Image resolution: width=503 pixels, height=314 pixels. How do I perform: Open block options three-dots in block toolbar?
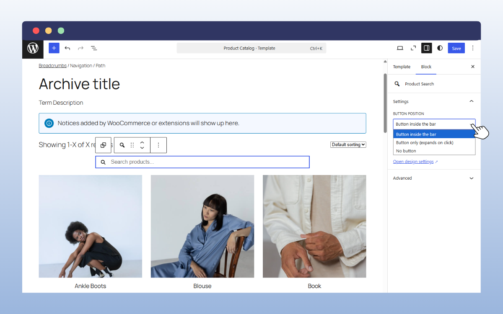158,145
